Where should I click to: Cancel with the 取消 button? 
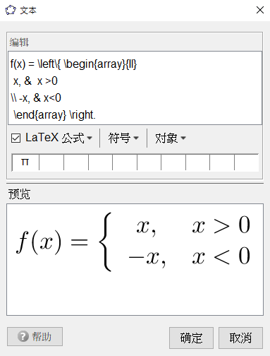pyautogui.click(x=240, y=338)
